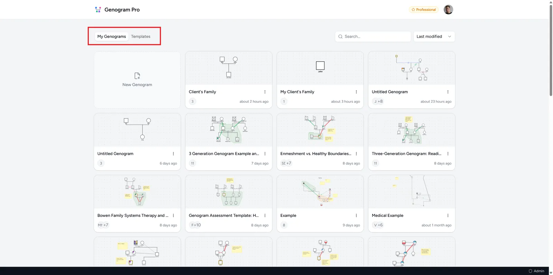Open options for Three-Generation Genogram: Reading card
Image resolution: width=553 pixels, height=275 pixels.
(x=448, y=154)
